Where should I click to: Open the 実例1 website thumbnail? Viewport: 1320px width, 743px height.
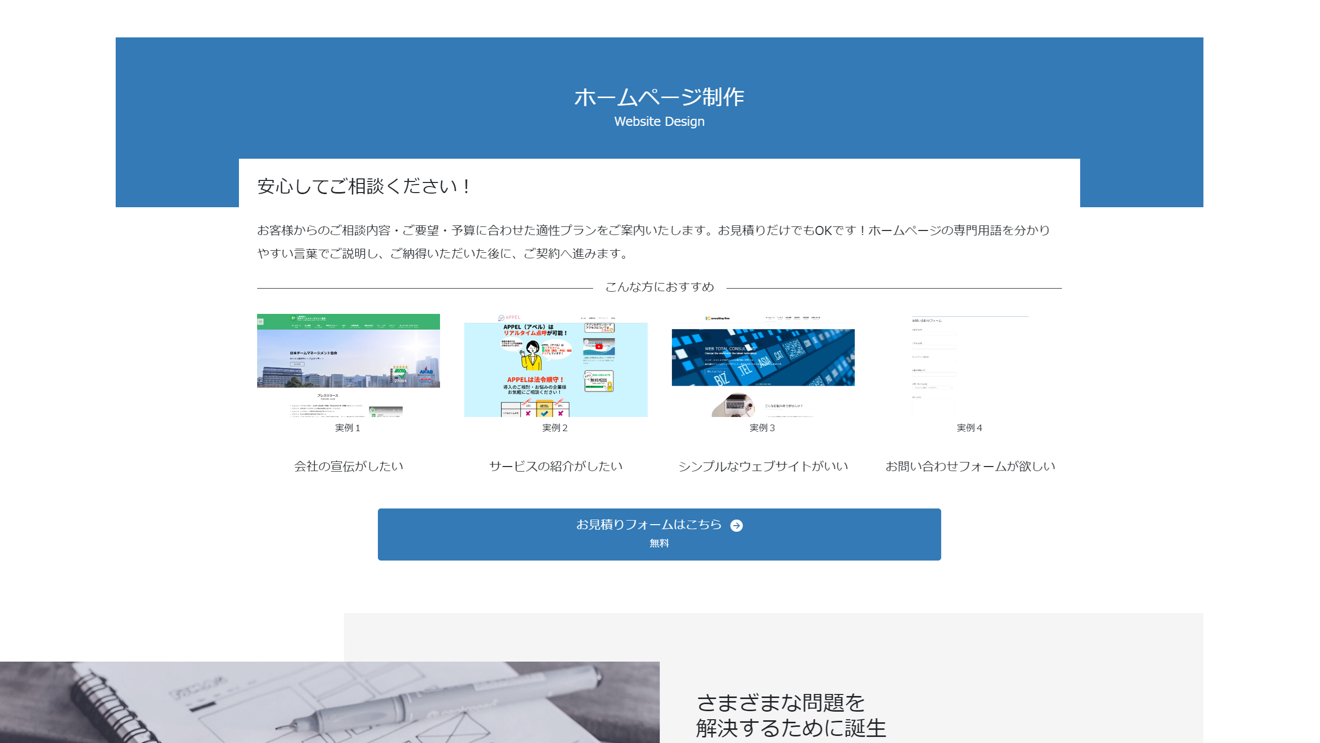coord(348,364)
